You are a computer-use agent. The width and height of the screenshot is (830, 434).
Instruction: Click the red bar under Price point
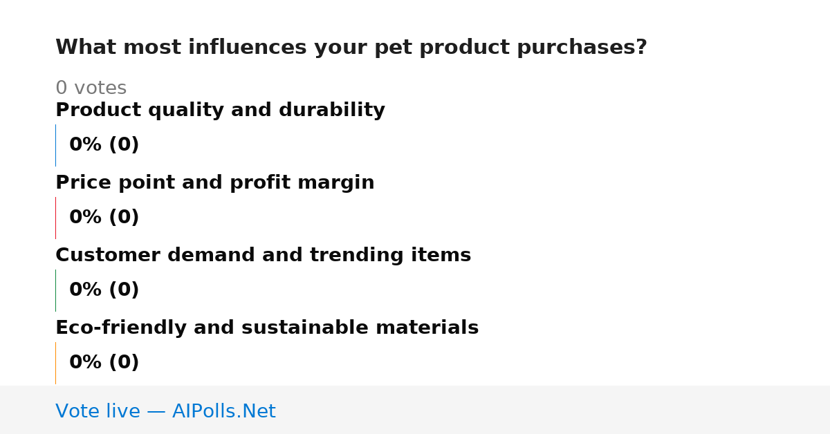[x=55, y=218]
